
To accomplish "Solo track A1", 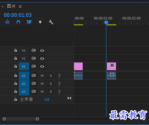I will tap(51, 76).
